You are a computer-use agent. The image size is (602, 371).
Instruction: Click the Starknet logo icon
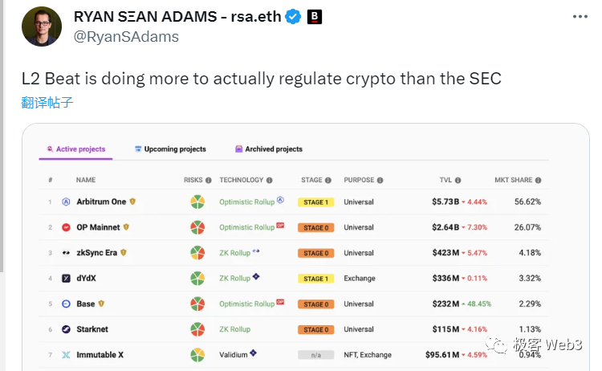tap(67, 329)
